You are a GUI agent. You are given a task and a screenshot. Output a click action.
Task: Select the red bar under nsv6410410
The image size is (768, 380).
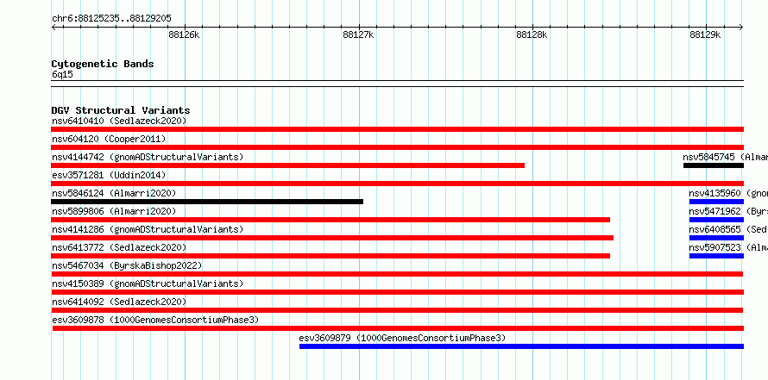[397, 129]
